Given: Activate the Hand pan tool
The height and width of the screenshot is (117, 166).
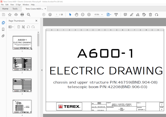Looking at the screenshot, I should pos(76,15).
